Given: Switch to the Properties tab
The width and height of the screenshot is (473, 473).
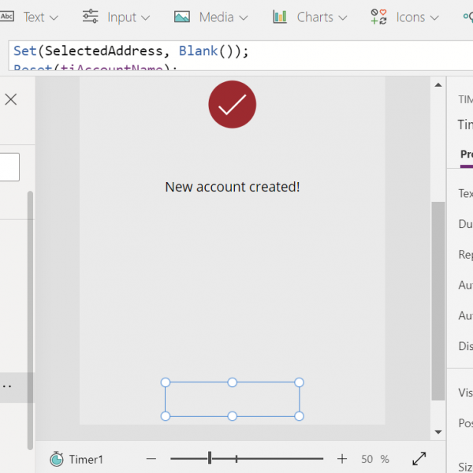Looking at the screenshot, I should click(467, 155).
